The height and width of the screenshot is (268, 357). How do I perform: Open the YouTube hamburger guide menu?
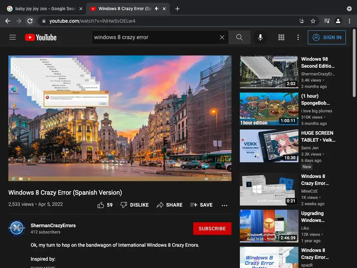pyautogui.click(x=13, y=37)
